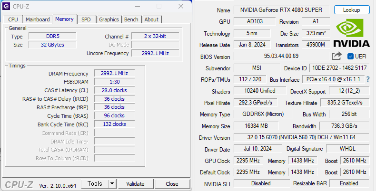Click the CPU-Z version text Ver. 2.10.0.x64
The height and width of the screenshot is (191, 376).
click(58, 185)
